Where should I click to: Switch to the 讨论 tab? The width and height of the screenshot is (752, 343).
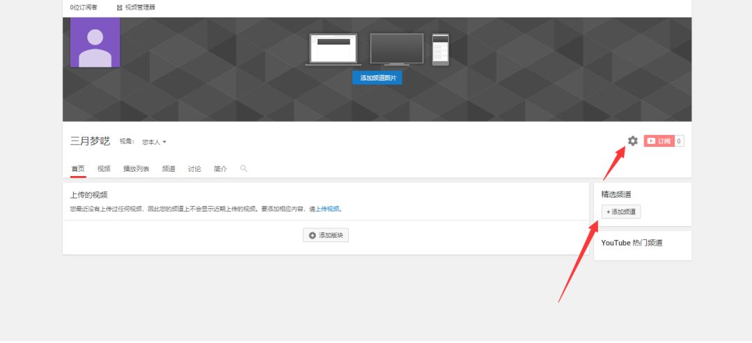pos(194,168)
